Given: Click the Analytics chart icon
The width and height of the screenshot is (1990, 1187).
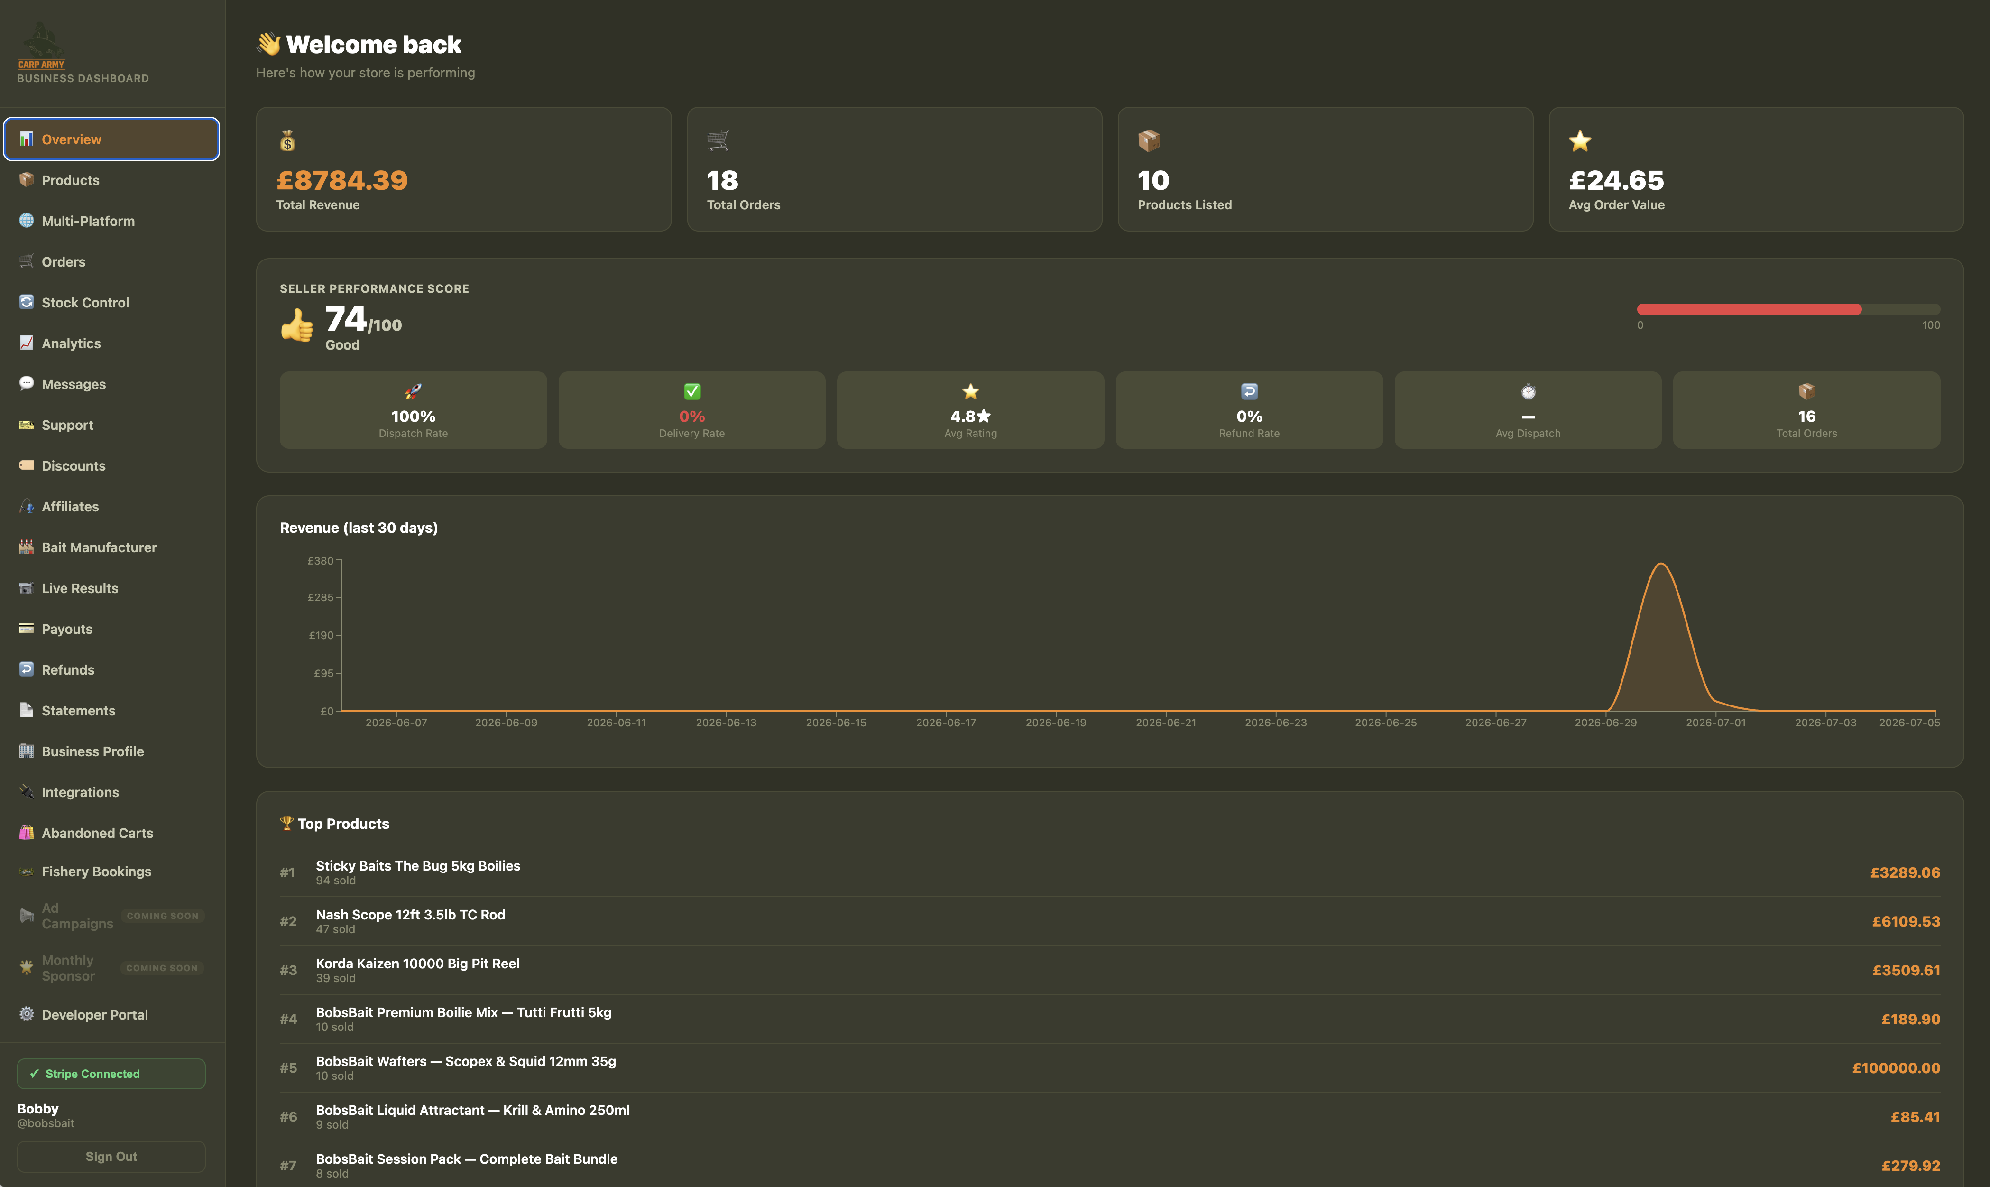Looking at the screenshot, I should (x=27, y=343).
